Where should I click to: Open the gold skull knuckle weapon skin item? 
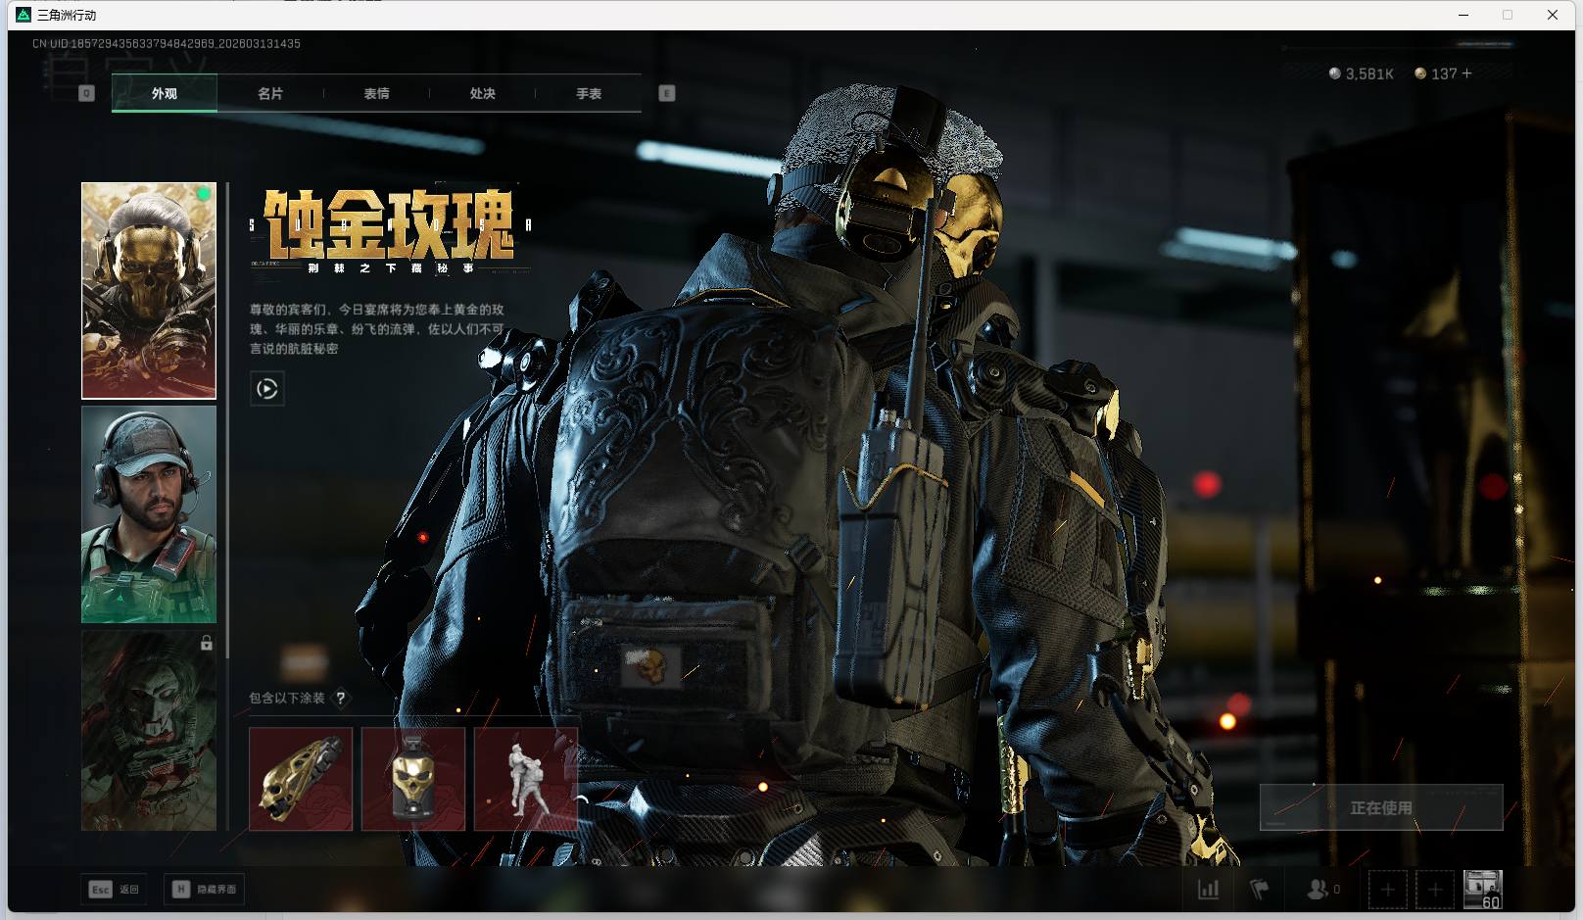pyautogui.click(x=301, y=779)
